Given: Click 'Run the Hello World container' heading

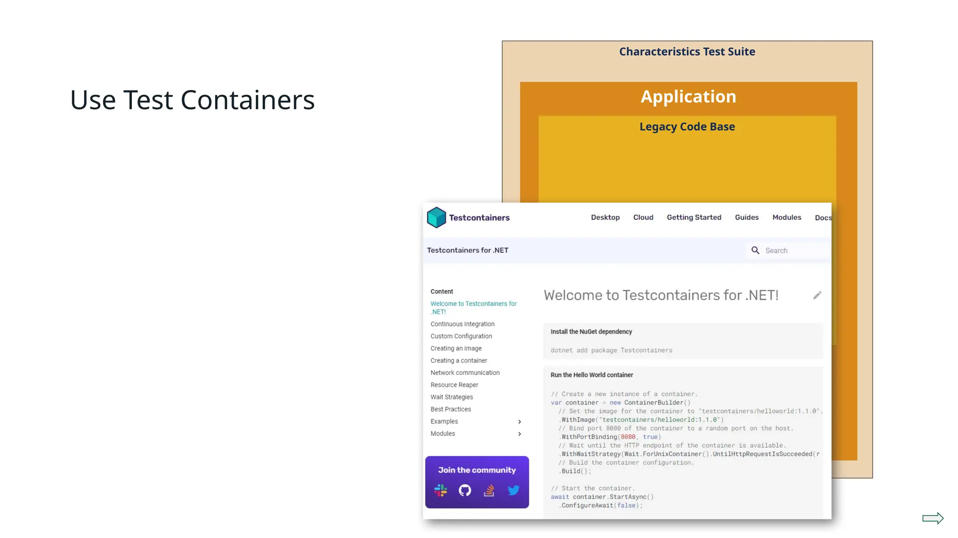Looking at the screenshot, I should pos(591,375).
